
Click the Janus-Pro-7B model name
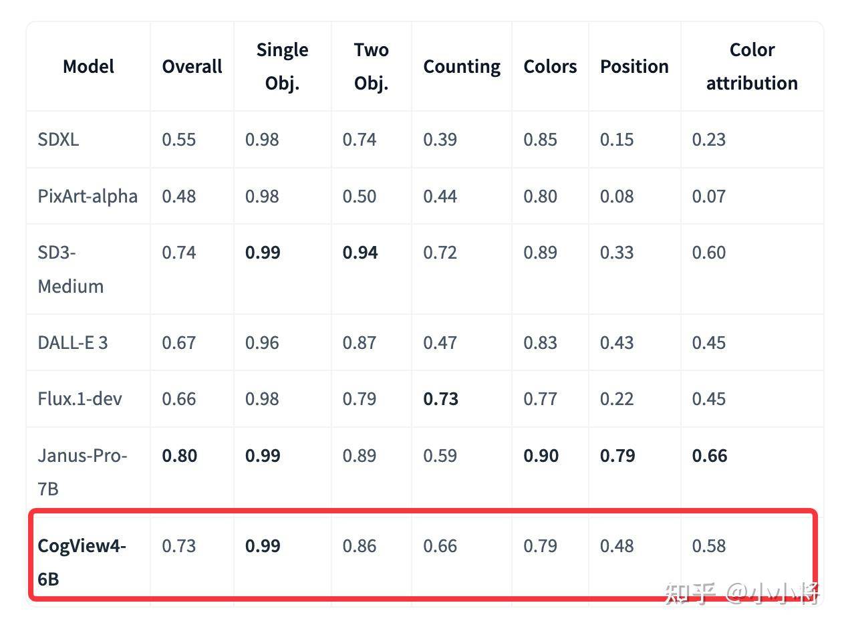click(82, 472)
